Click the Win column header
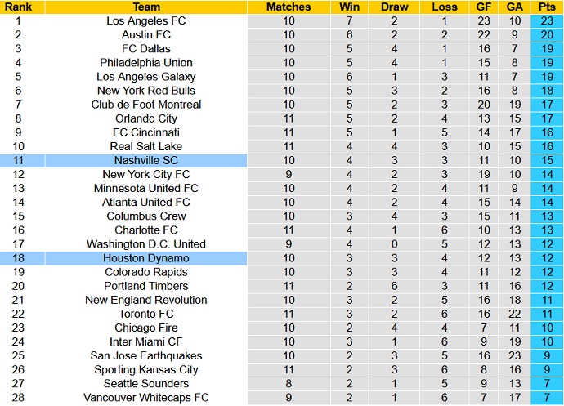Viewport: 564px width, 406px height. [x=349, y=7]
